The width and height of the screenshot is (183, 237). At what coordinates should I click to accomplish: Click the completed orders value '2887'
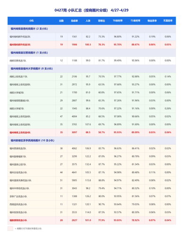click(75, 100)
